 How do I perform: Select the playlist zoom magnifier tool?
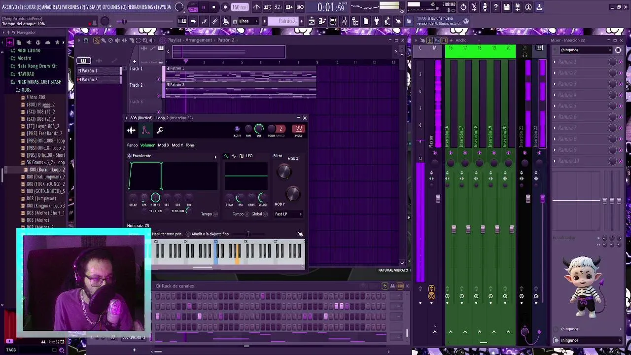tap(145, 40)
